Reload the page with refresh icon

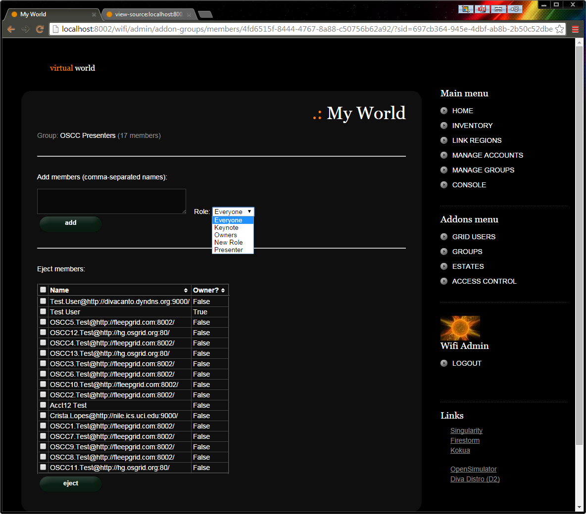click(40, 29)
